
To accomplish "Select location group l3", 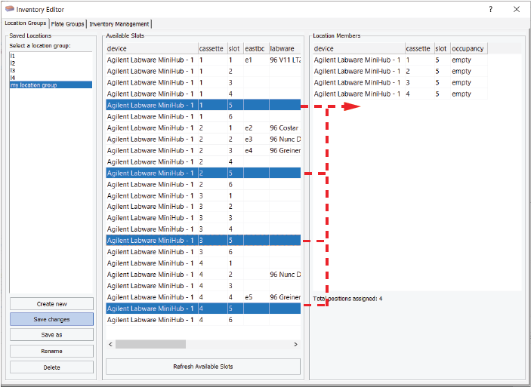I will point(51,70).
